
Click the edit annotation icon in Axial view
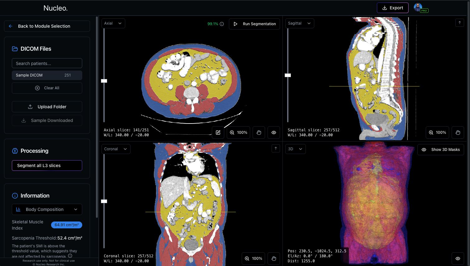(x=218, y=133)
